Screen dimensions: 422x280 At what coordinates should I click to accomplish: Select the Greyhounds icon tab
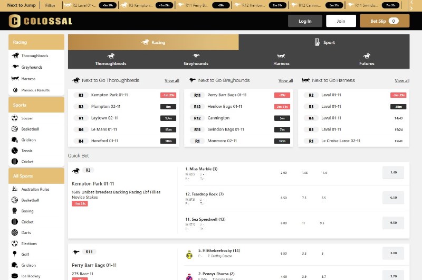pos(196,60)
